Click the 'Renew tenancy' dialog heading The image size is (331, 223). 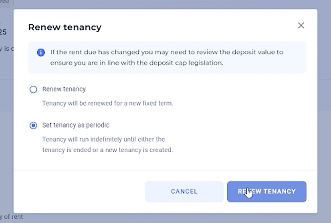click(x=65, y=27)
